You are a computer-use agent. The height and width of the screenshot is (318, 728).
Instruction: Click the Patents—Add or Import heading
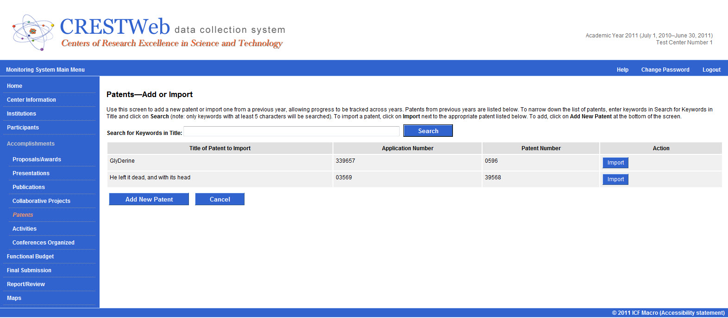[x=150, y=94]
